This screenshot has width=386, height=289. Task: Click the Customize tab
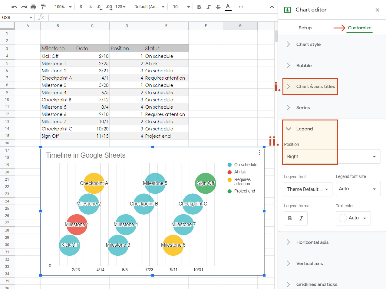pyautogui.click(x=359, y=28)
